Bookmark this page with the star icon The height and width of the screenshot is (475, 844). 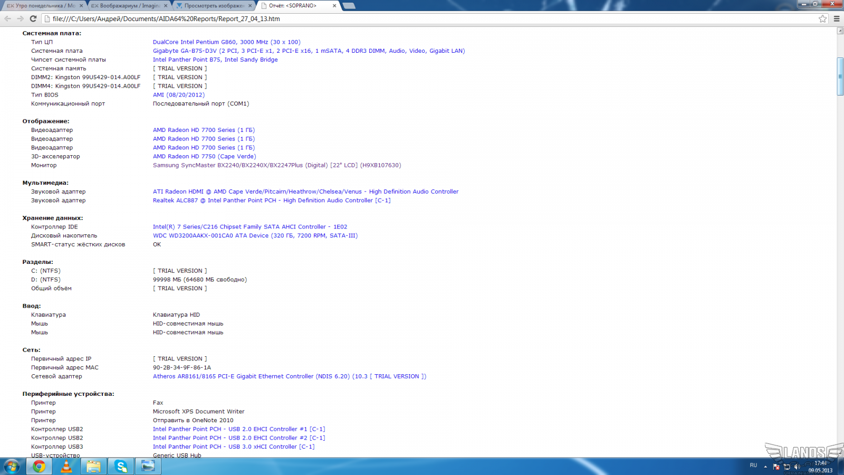pos(822,18)
